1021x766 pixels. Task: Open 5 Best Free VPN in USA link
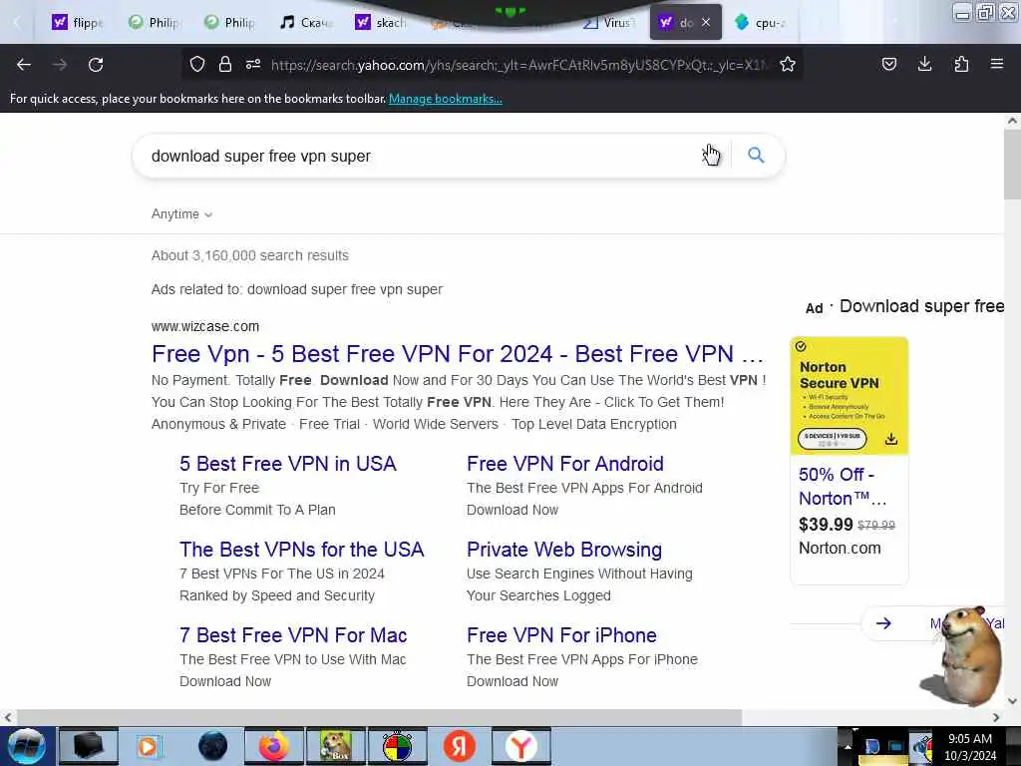tap(288, 464)
